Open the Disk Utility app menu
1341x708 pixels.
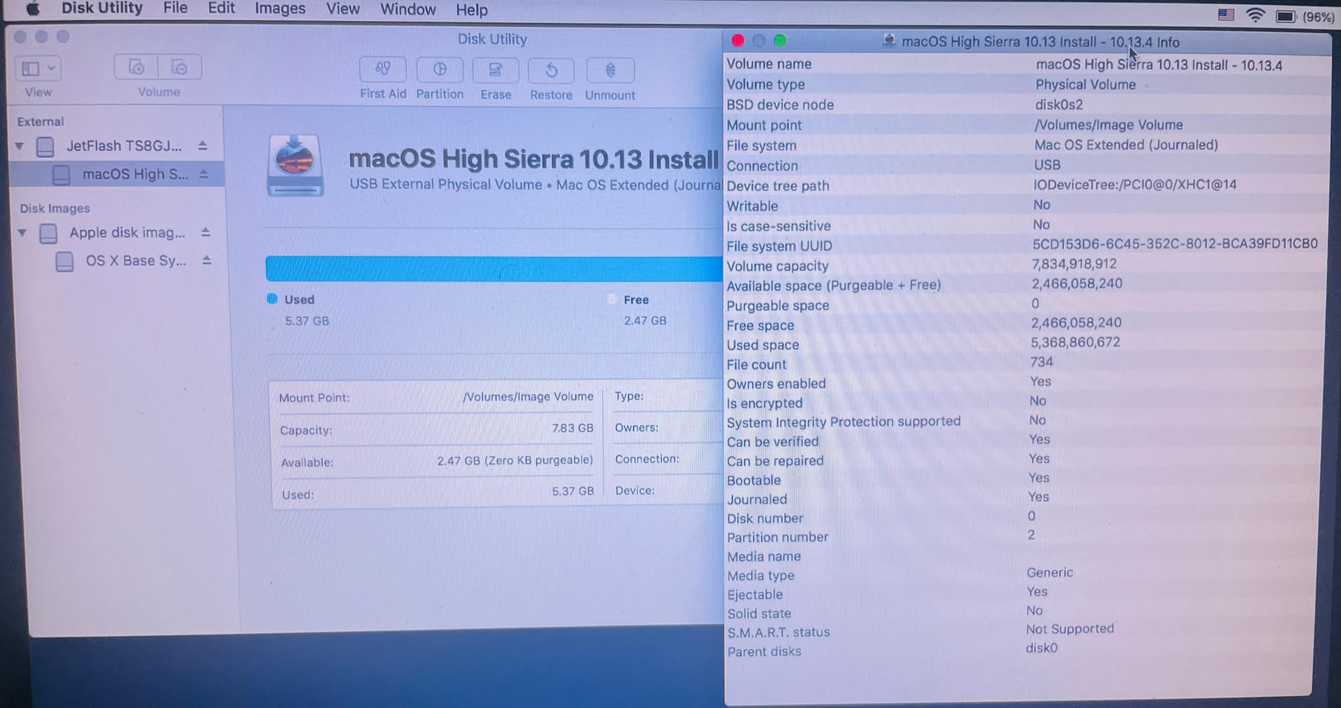pyautogui.click(x=102, y=9)
